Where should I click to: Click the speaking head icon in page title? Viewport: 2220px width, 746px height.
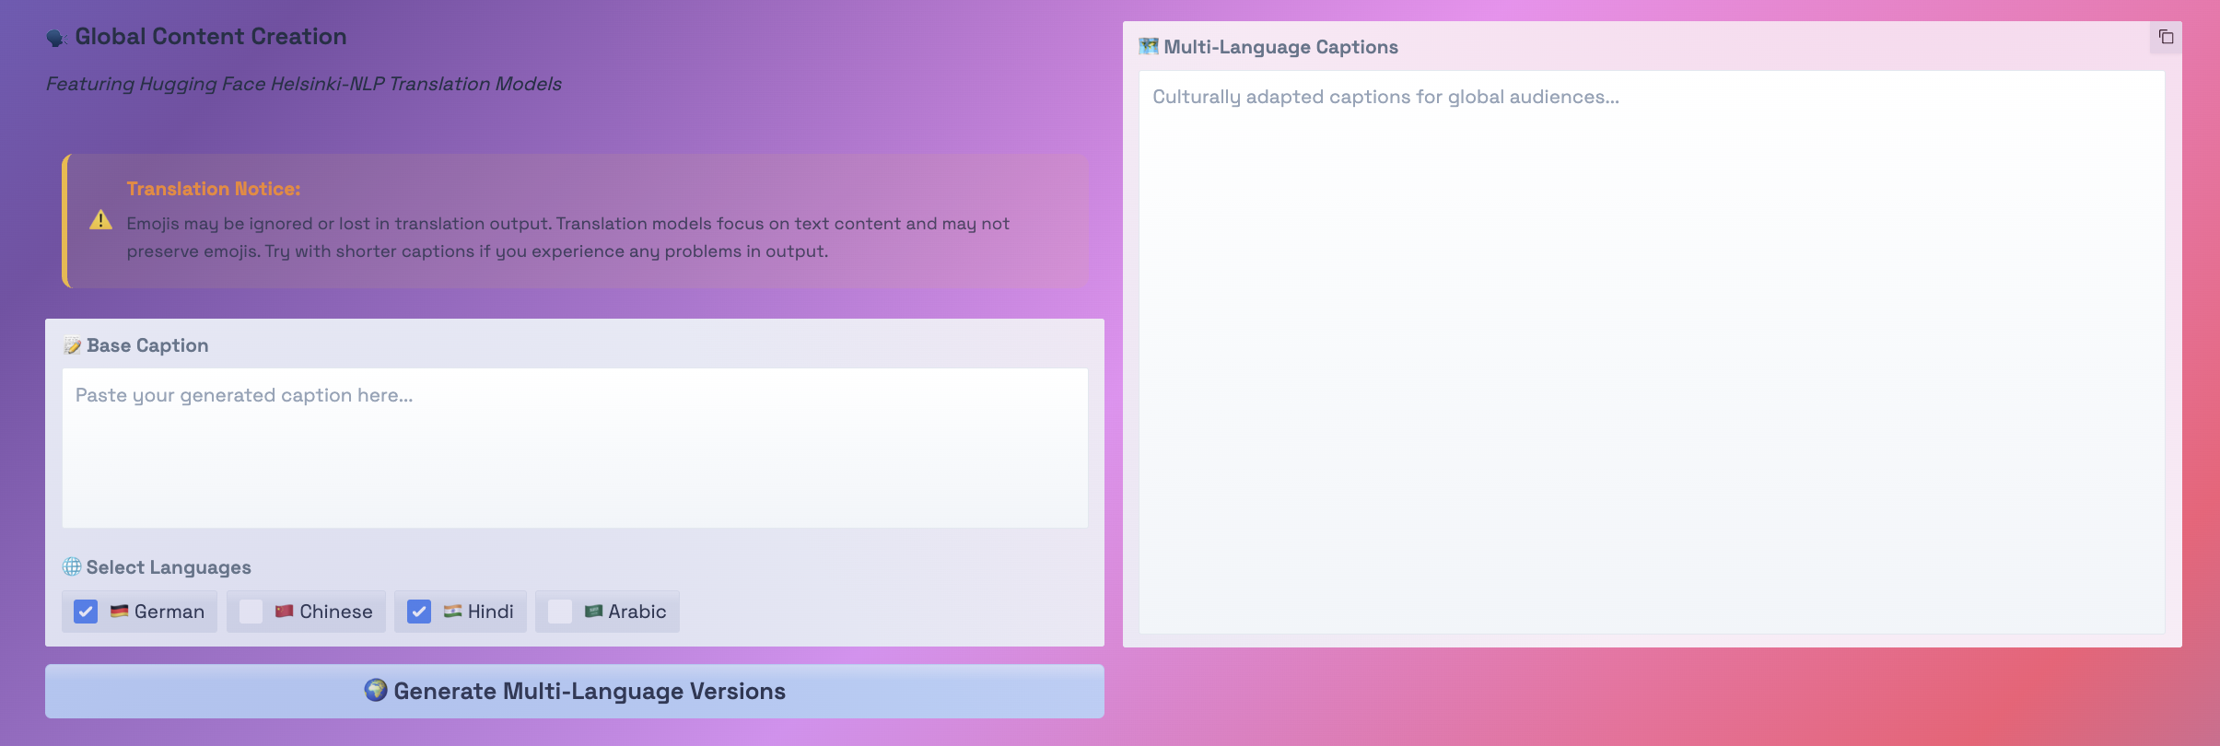(57, 38)
